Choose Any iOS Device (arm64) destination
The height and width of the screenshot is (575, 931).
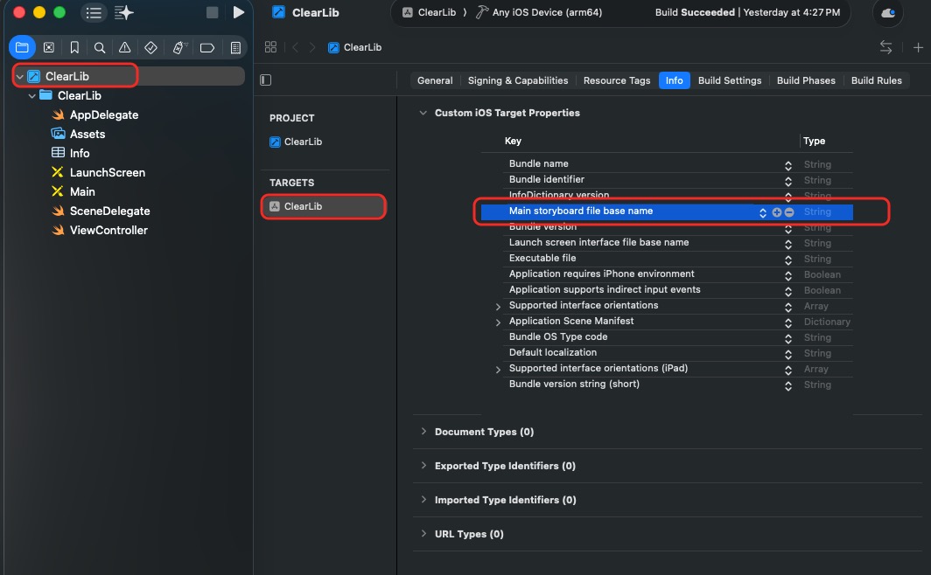pos(539,12)
